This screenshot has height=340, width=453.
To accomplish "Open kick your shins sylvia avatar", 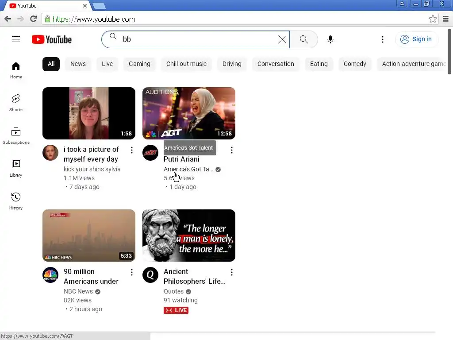I will [x=50, y=153].
